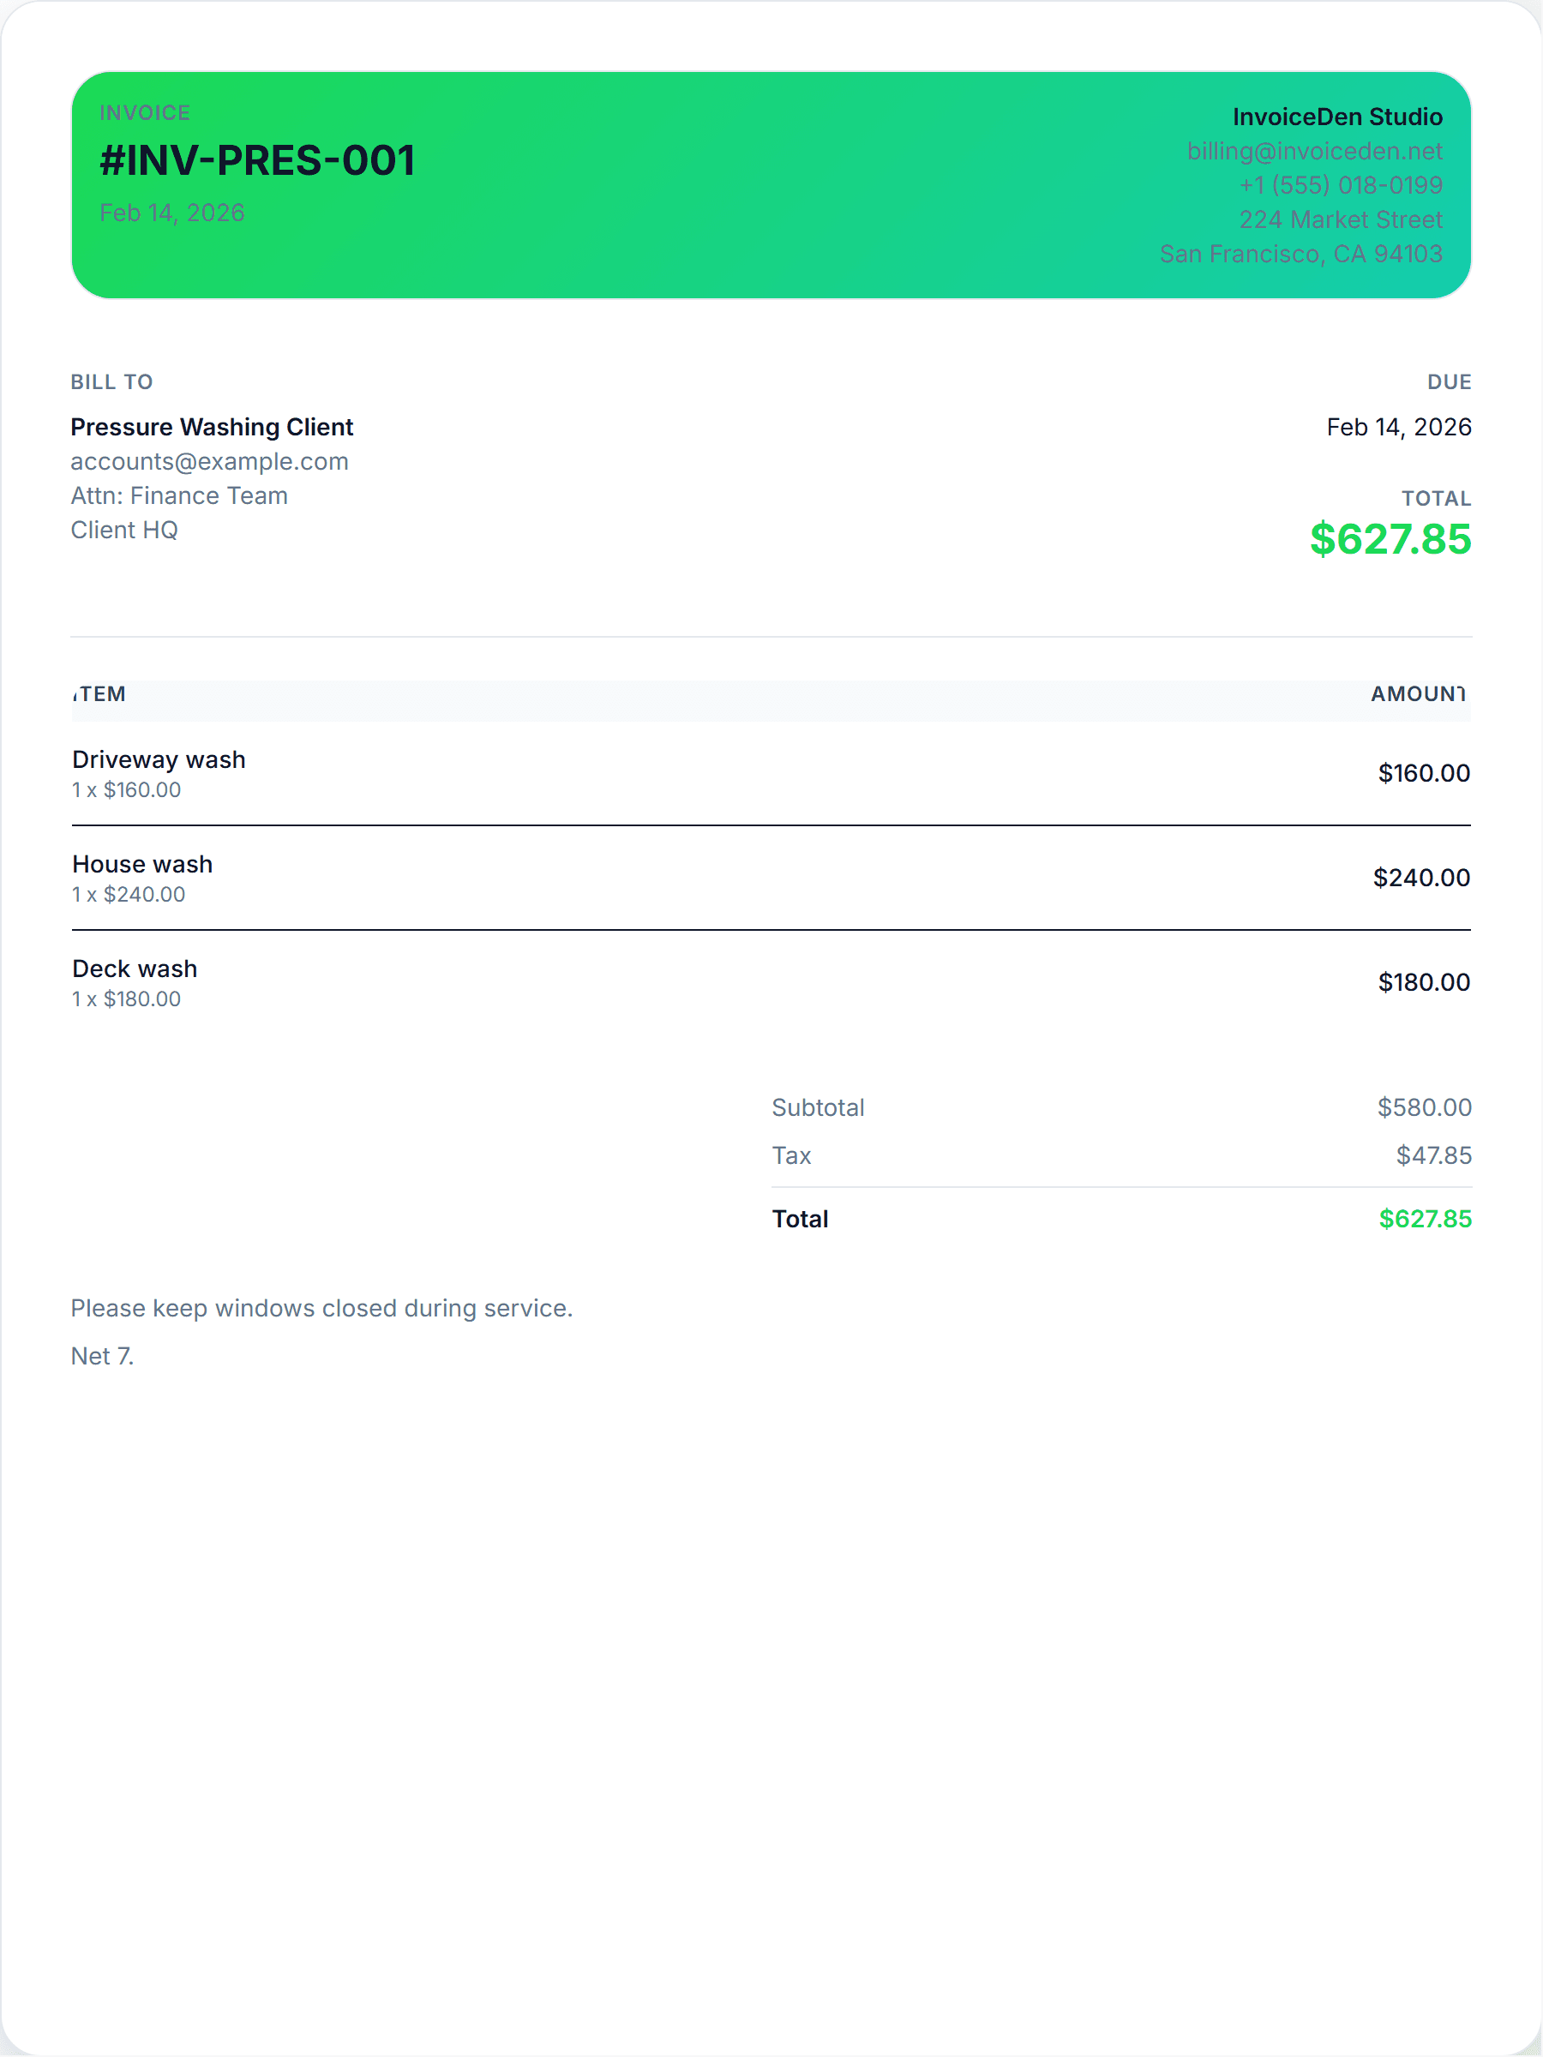Click the Net 7 payment terms text

tap(102, 1357)
